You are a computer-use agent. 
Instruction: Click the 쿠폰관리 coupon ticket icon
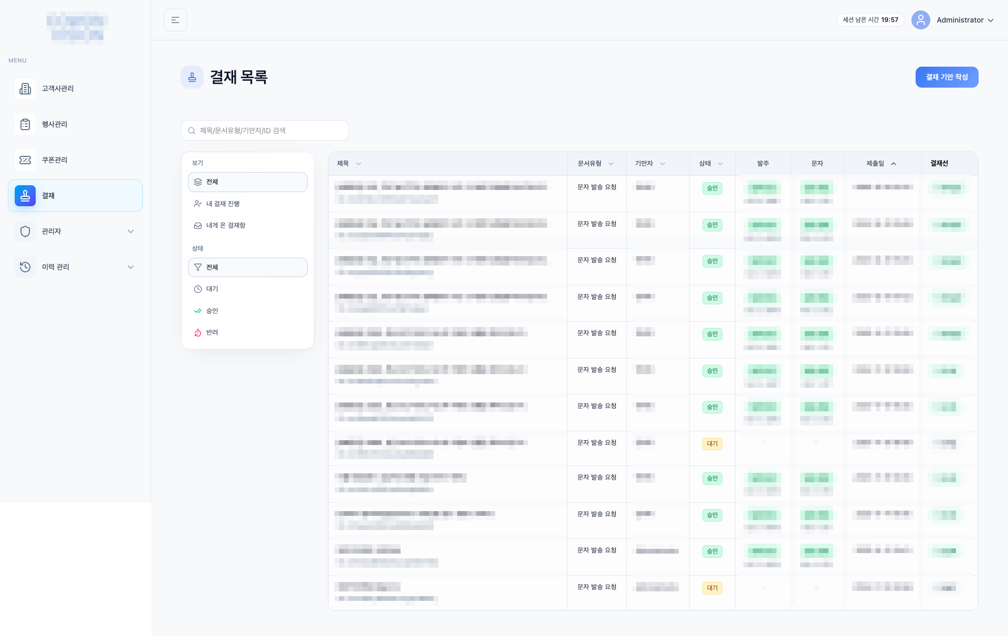point(25,160)
